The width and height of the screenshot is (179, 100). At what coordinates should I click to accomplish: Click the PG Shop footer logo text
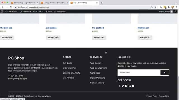click(x=16, y=58)
